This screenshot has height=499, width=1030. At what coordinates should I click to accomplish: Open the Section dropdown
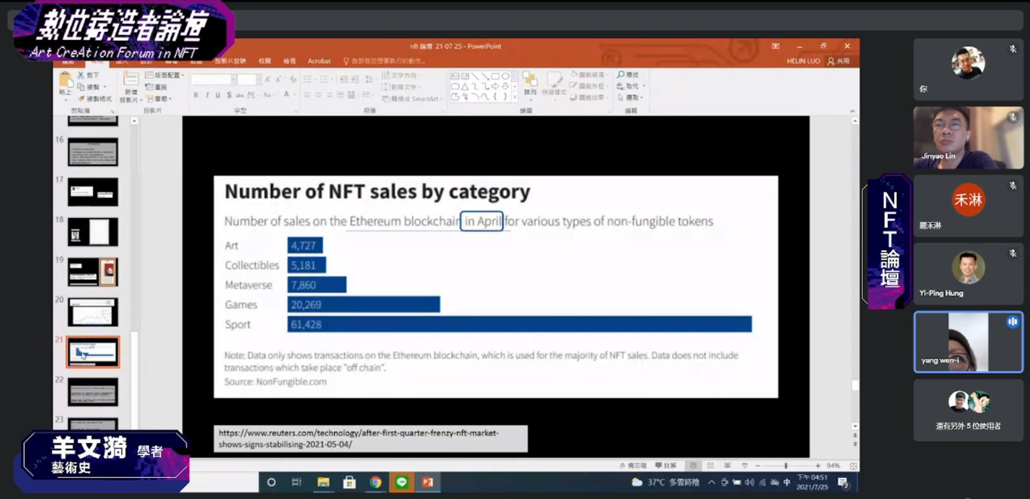point(159,99)
